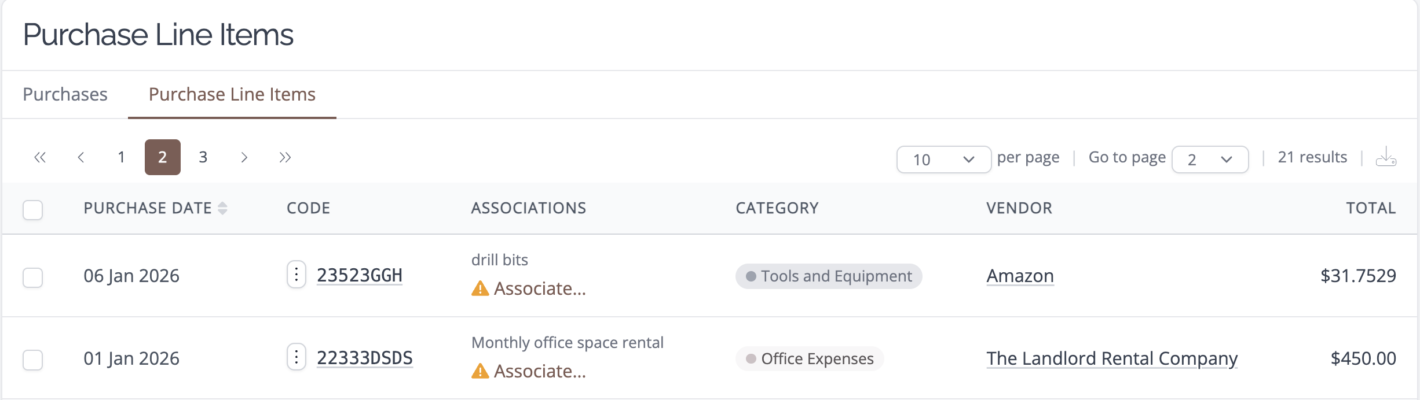Viewport: 1420px width, 400px height.
Task: Download results with export icon
Action: pos(1386,157)
